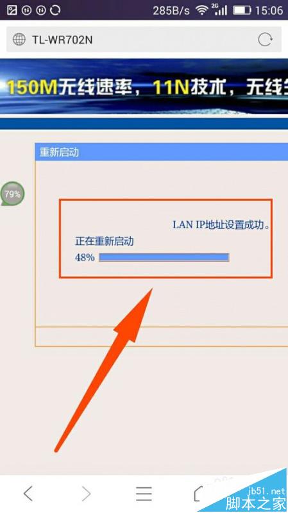Tap the image notification icon in the status bar

click(12, 10)
